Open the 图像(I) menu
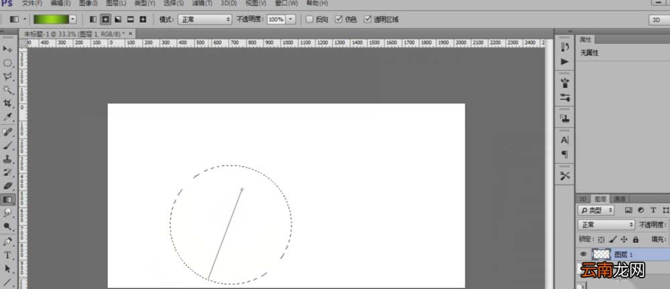The image size is (670, 289). point(88,3)
